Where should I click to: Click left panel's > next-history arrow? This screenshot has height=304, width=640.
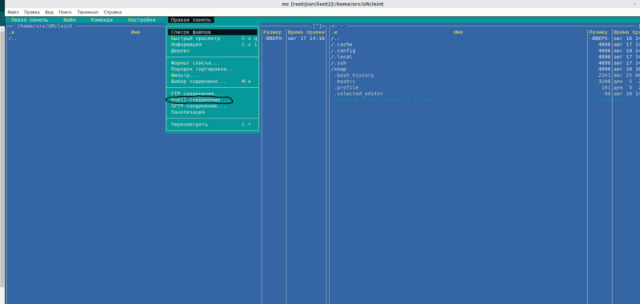coord(324,26)
